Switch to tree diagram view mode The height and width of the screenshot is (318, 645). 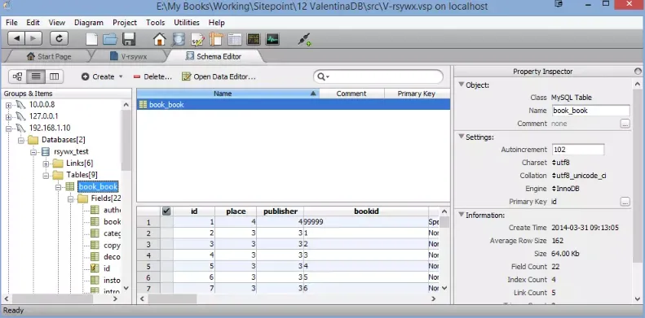pos(18,76)
